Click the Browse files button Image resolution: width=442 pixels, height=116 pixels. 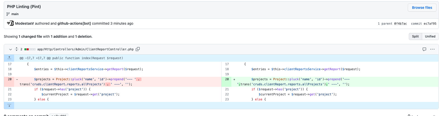[422, 8]
